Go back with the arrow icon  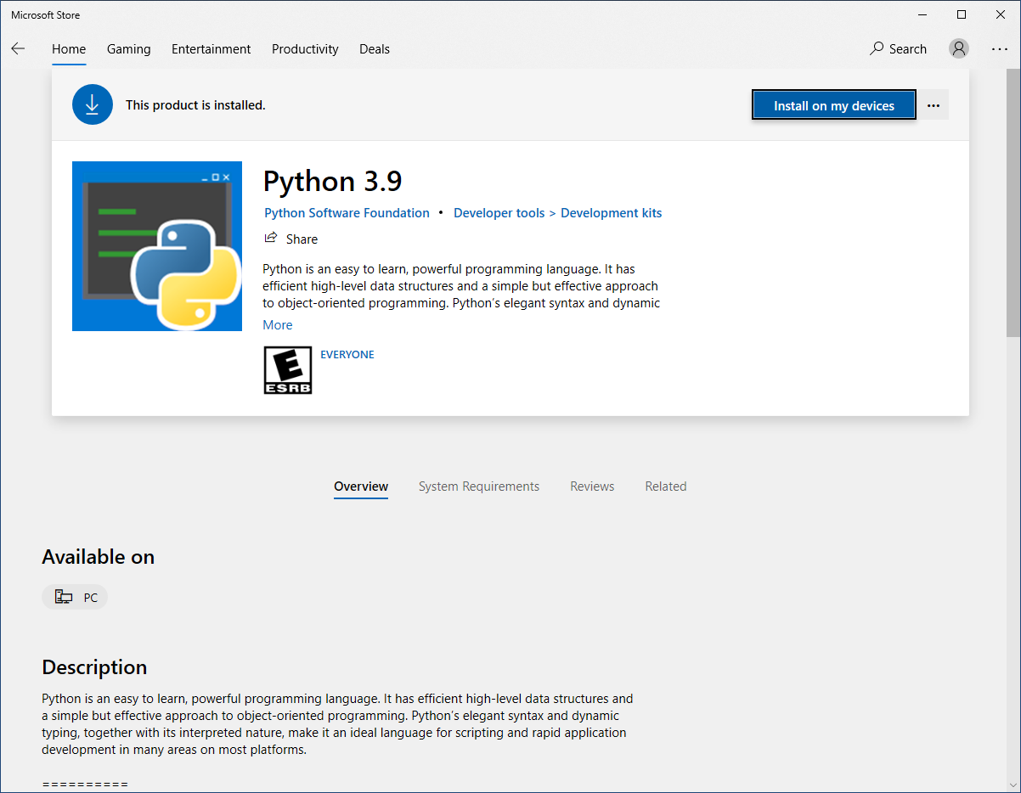click(x=18, y=49)
